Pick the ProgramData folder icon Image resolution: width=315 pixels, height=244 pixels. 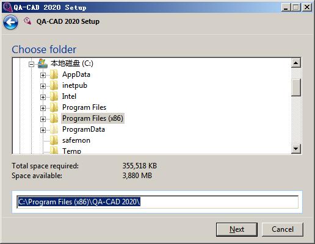54,129
